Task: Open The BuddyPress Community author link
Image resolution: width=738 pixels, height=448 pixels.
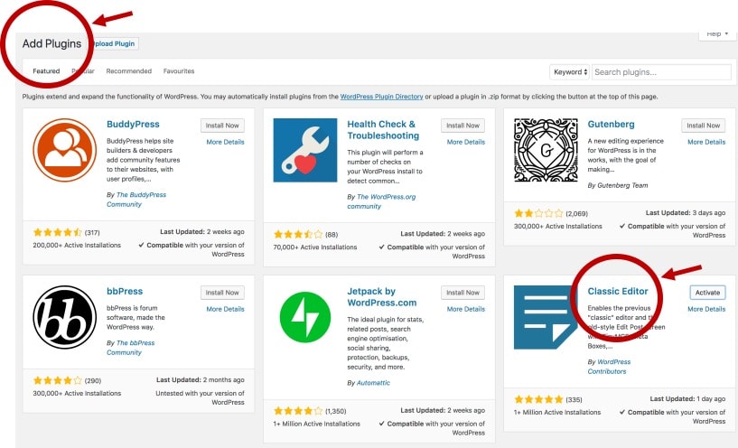Action: (x=136, y=200)
